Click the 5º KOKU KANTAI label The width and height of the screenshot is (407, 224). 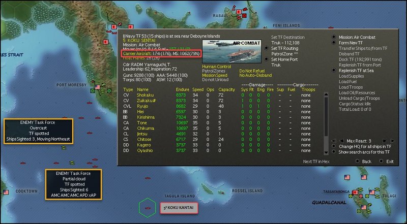pos(179,208)
